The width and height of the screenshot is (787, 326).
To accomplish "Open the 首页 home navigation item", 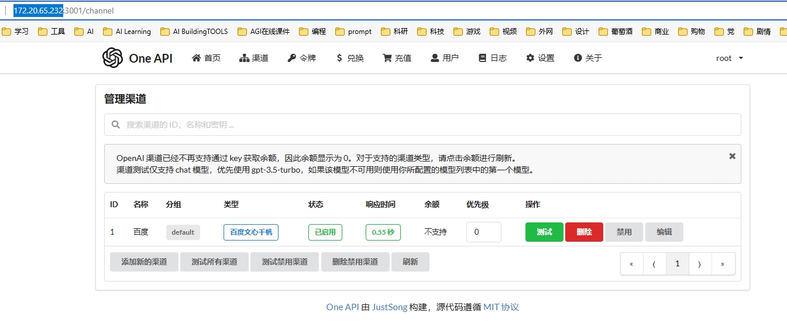I will 206,58.
